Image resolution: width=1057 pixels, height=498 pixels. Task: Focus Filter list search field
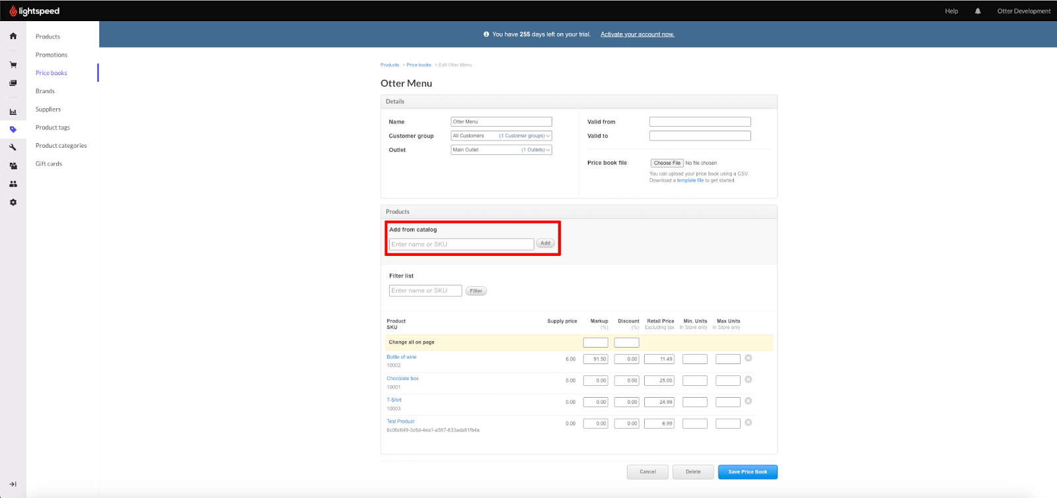(425, 291)
